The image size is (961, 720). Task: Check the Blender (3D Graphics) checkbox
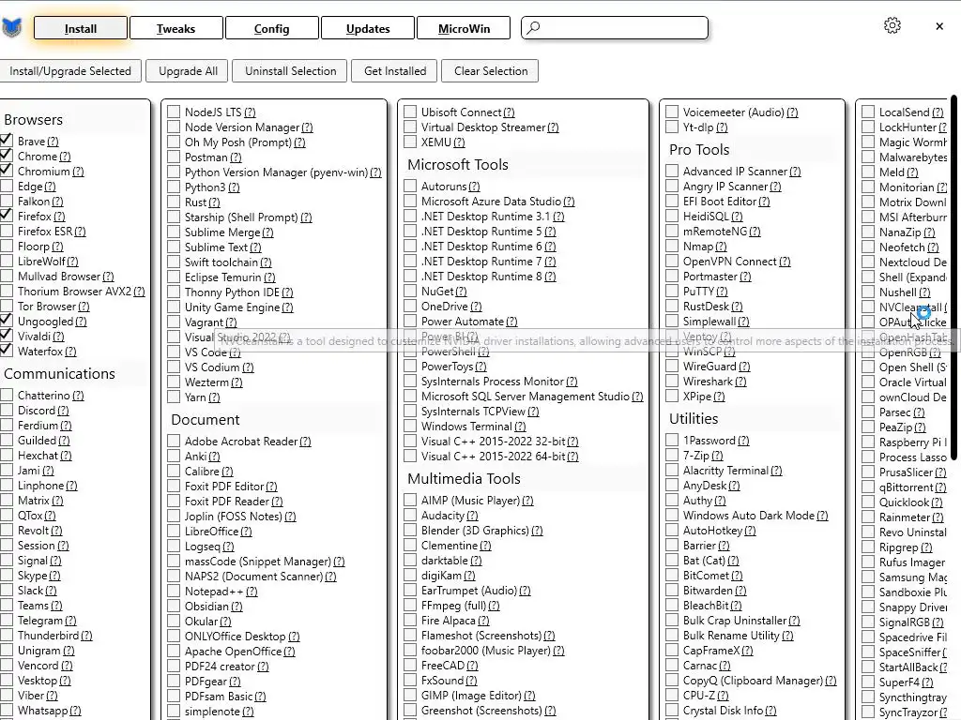[410, 531]
